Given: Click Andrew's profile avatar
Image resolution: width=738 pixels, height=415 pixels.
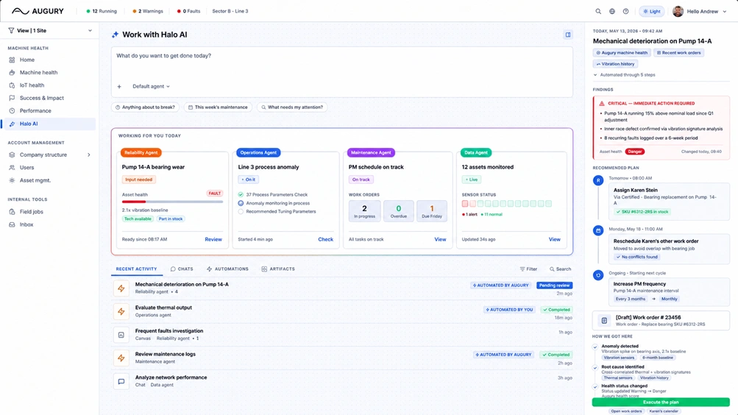Looking at the screenshot, I should pos(678,11).
